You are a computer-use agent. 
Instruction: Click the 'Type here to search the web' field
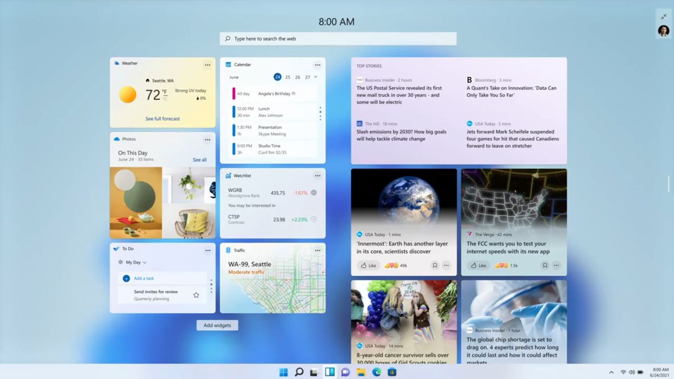[x=337, y=38]
